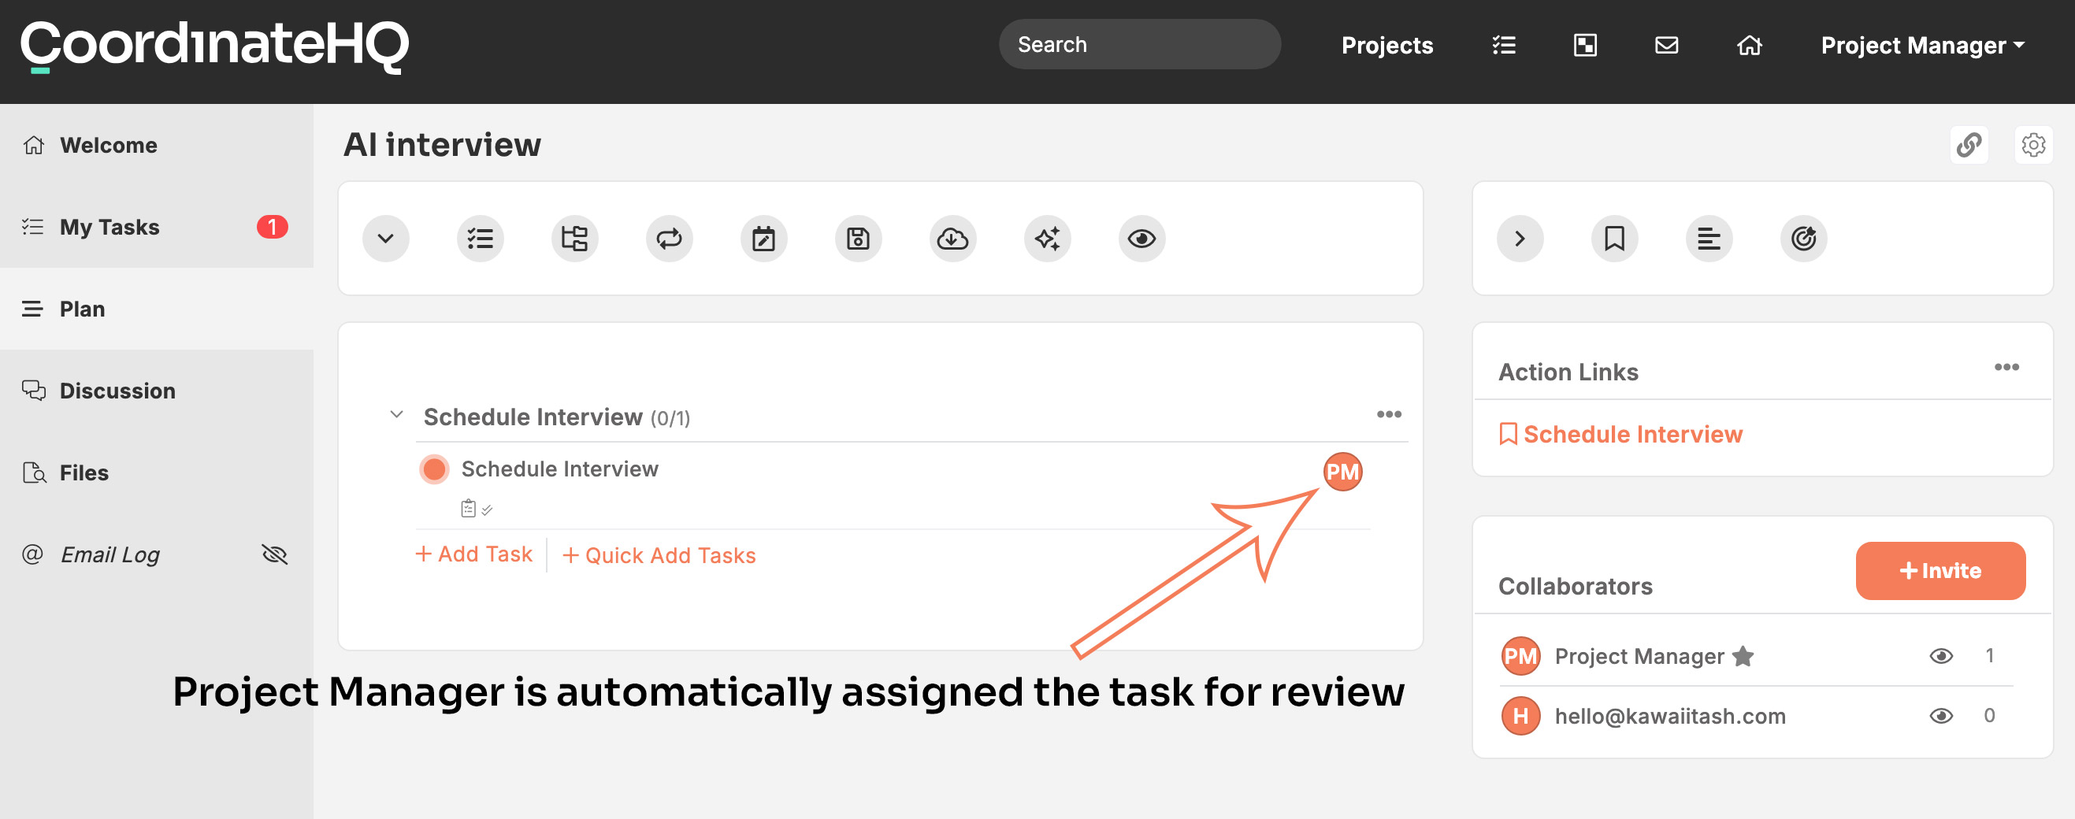Open the task list icon in header
2075x819 pixels.
(1503, 45)
